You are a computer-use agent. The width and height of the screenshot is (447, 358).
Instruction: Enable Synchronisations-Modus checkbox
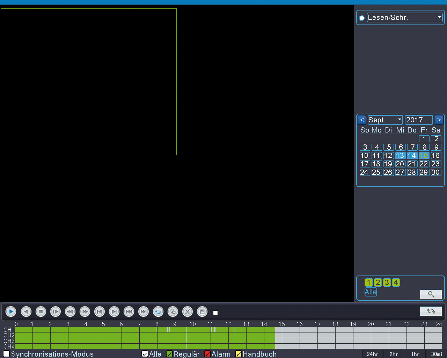click(x=6, y=354)
